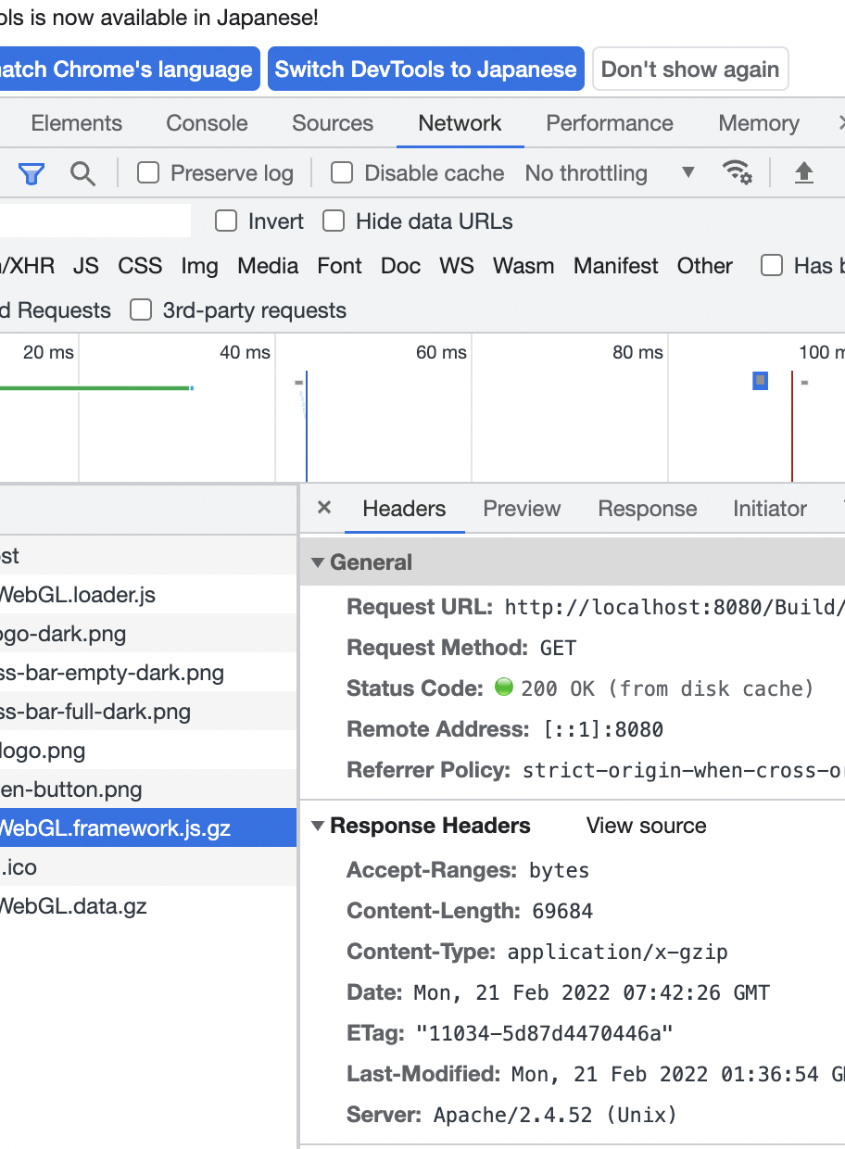Open the Headers sub-tab
The height and width of the screenshot is (1149, 845).
click(x=404, y=509)
